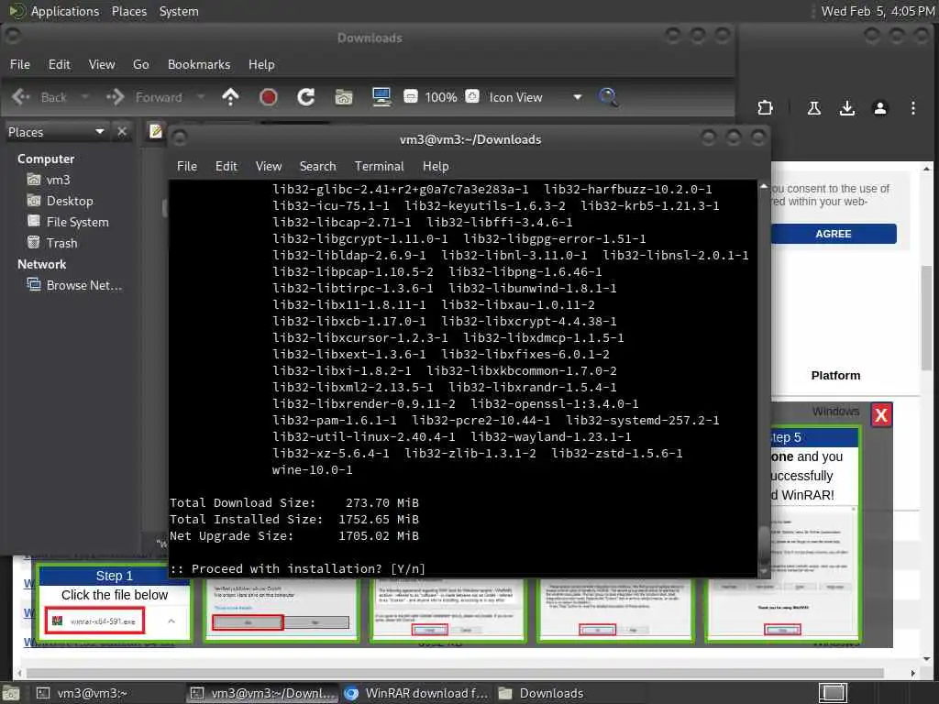Open the browser three-dot menu

click(912, 108)
